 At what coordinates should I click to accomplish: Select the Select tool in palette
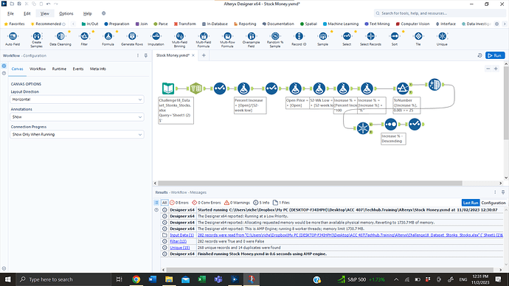point(347,39)
